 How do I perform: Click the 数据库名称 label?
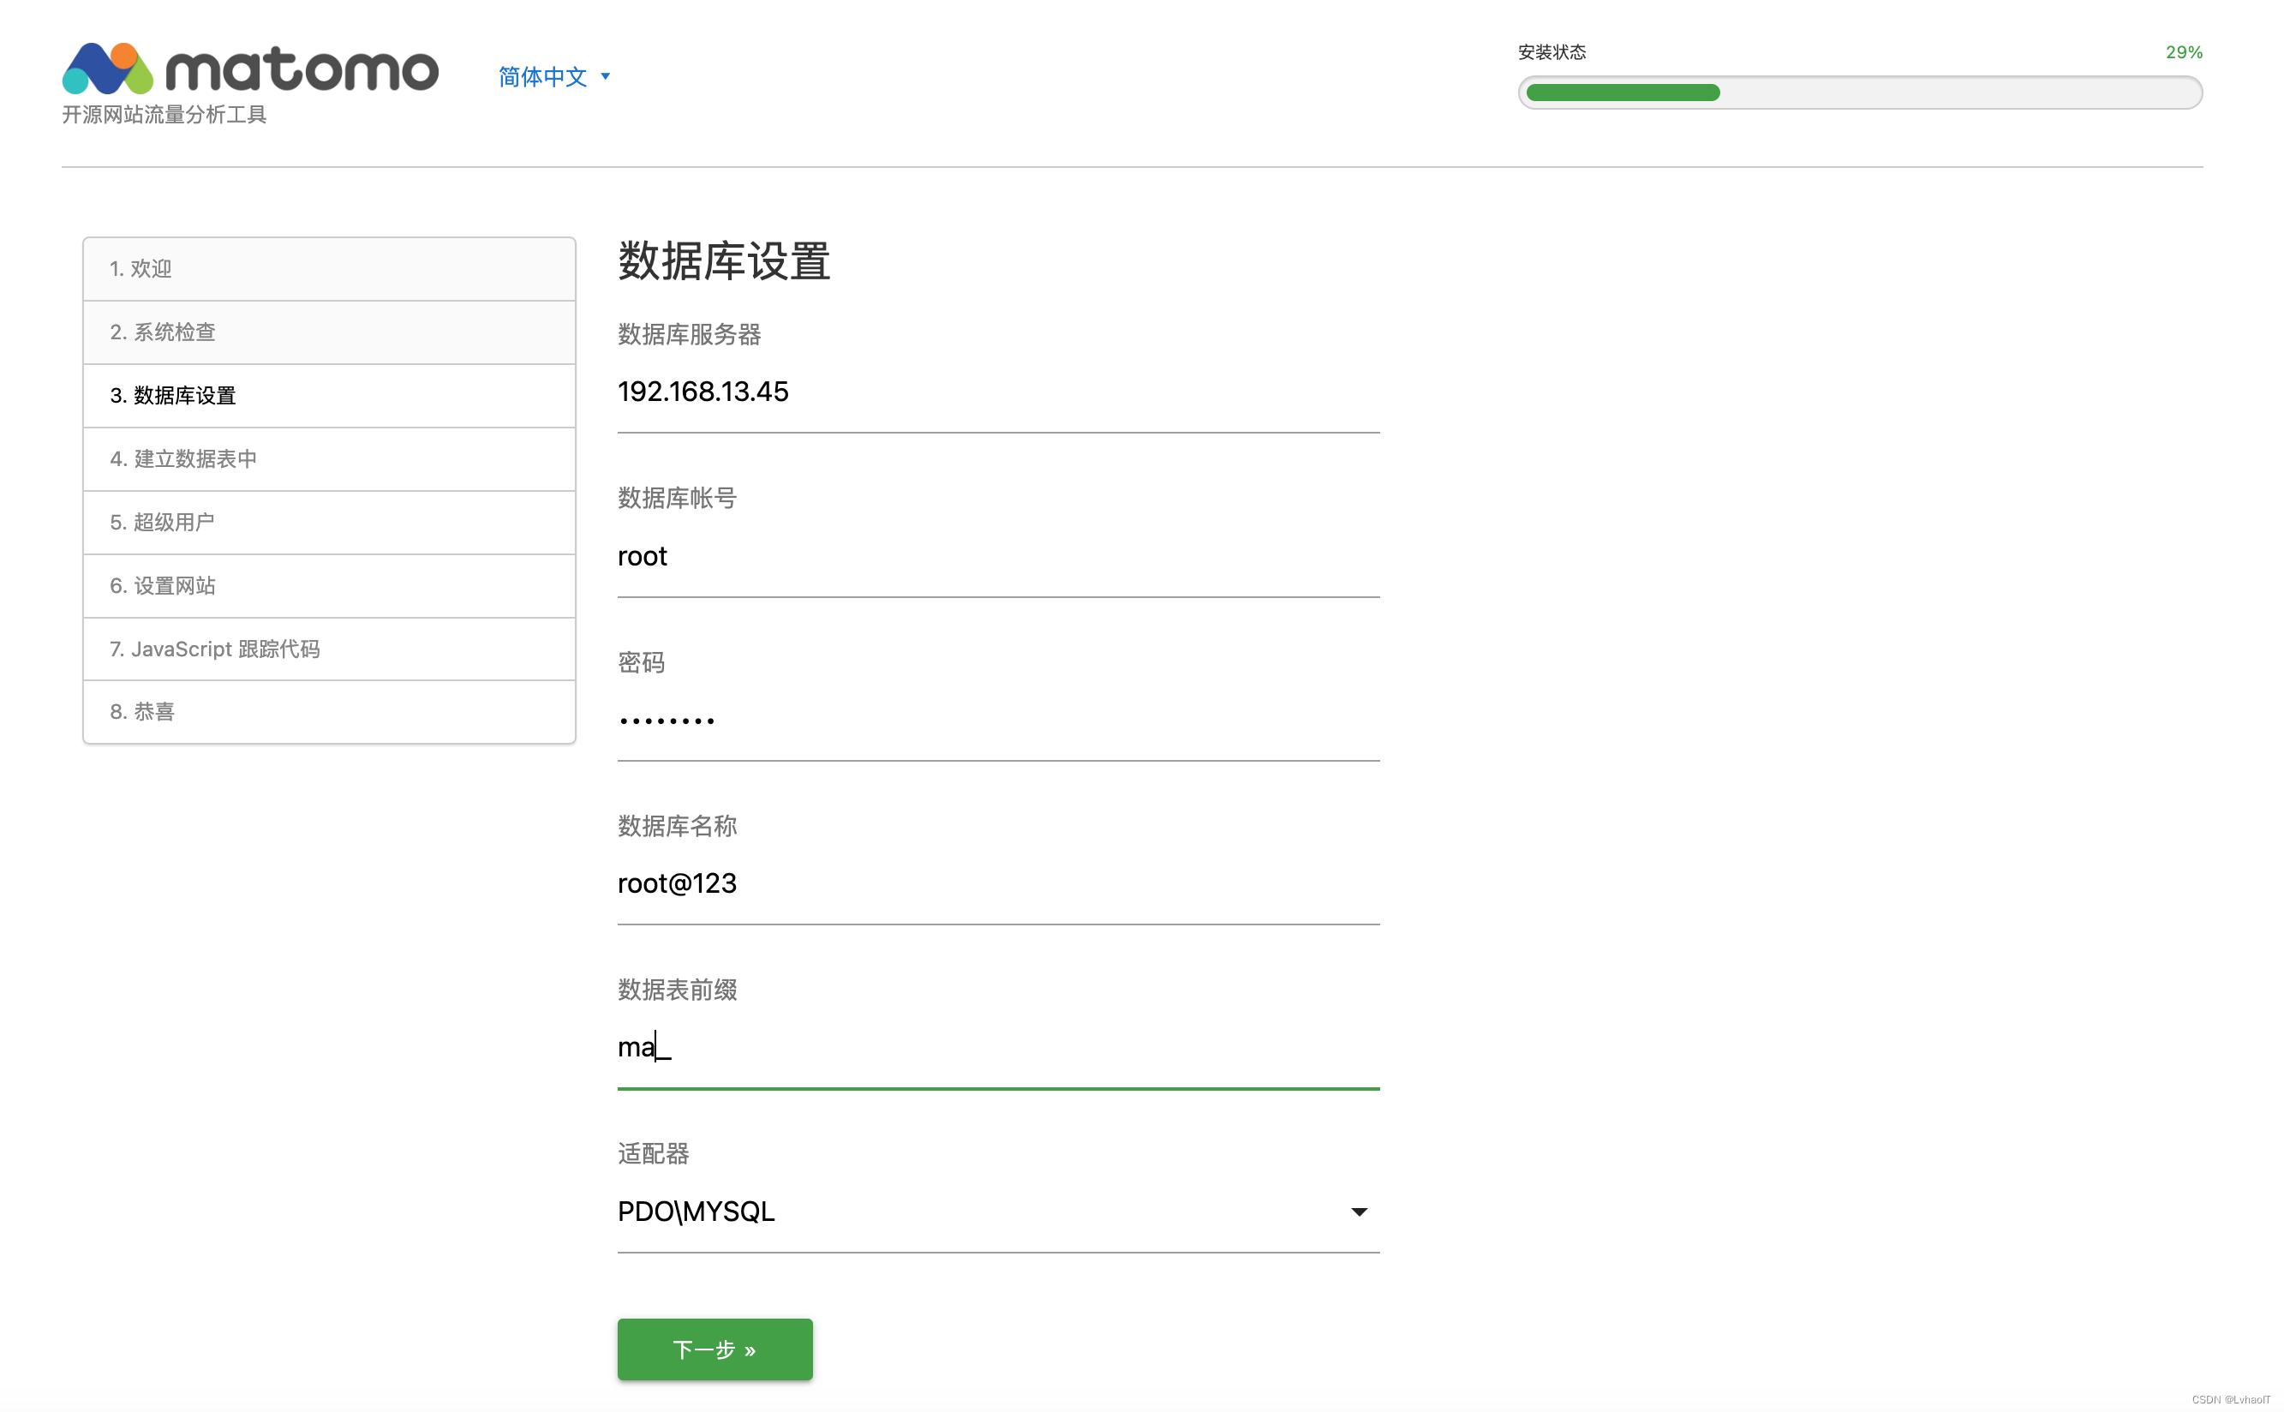tap(677, 827)
